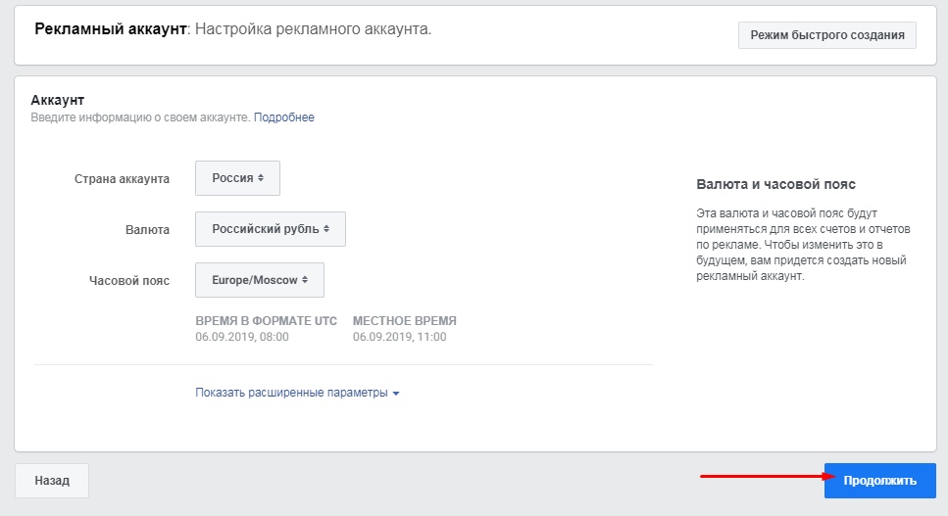Click the UTC time value 06.09.2019, 08:00
948x516 pixels.
coord(241,337)
